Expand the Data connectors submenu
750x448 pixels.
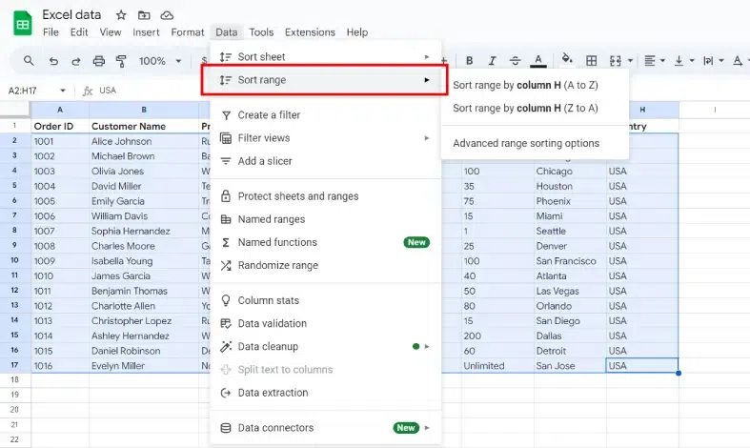pos(325,428)
